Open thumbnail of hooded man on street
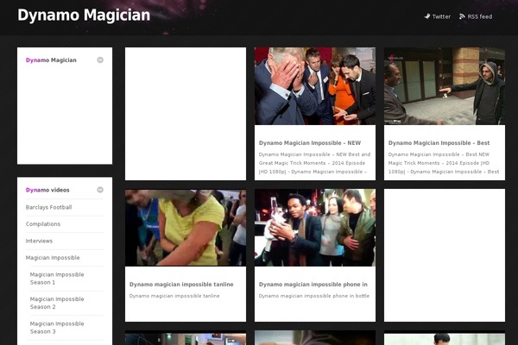Image resolution: width=518 pixels, height=345 pixels. pyautogui.click(x=445, y=86)
